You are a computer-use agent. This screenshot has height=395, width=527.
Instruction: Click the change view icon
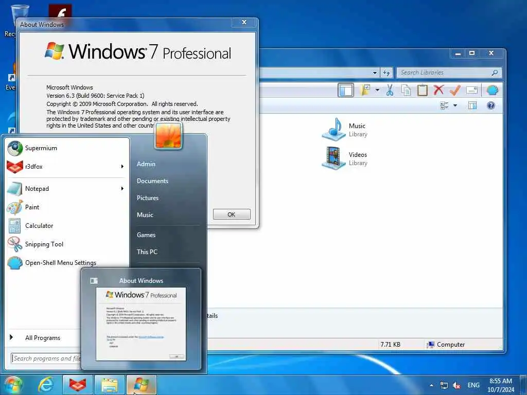tap(444, 105)
